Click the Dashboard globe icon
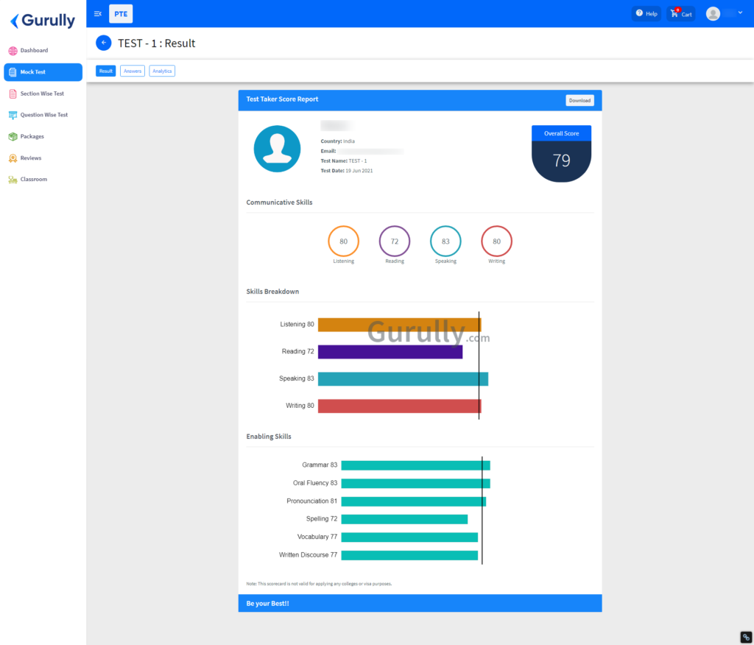The height and width of the screenshot is (645, 754). pyautogui.click(x=13, y=51)
